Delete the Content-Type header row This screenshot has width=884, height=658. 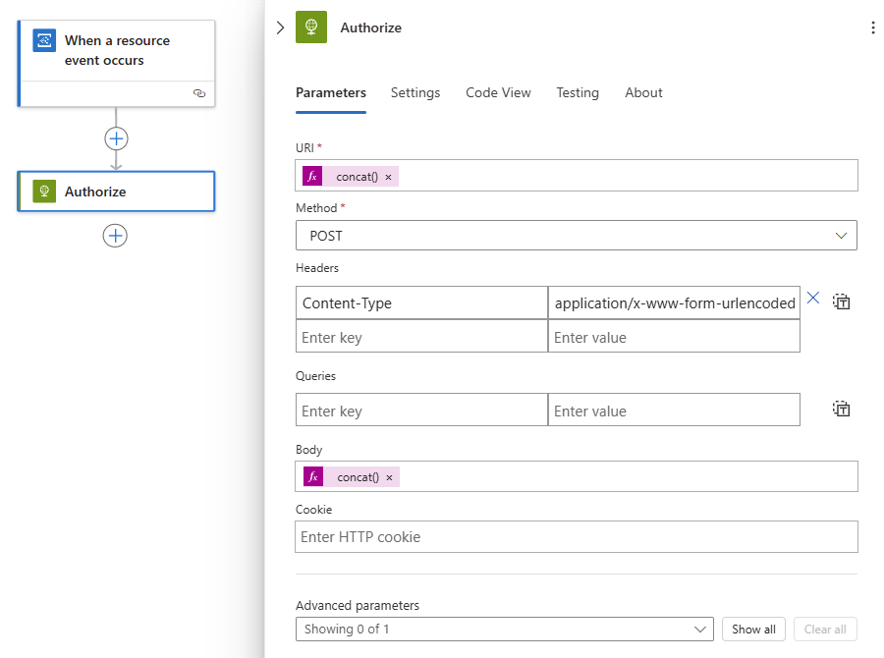813,298
